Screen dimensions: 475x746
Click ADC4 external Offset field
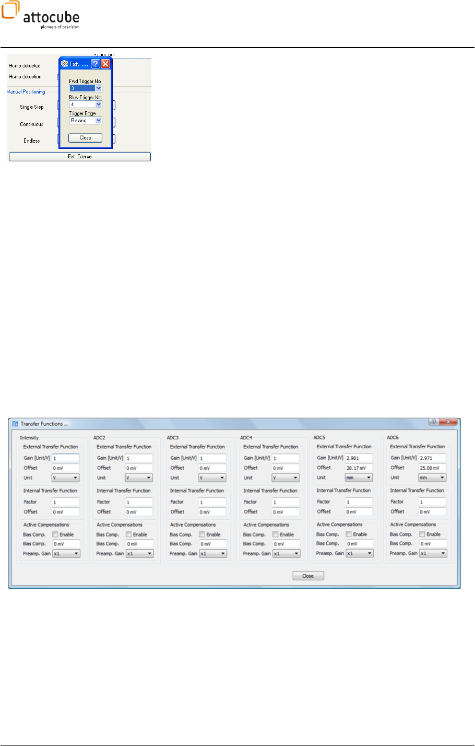point(286,468)
